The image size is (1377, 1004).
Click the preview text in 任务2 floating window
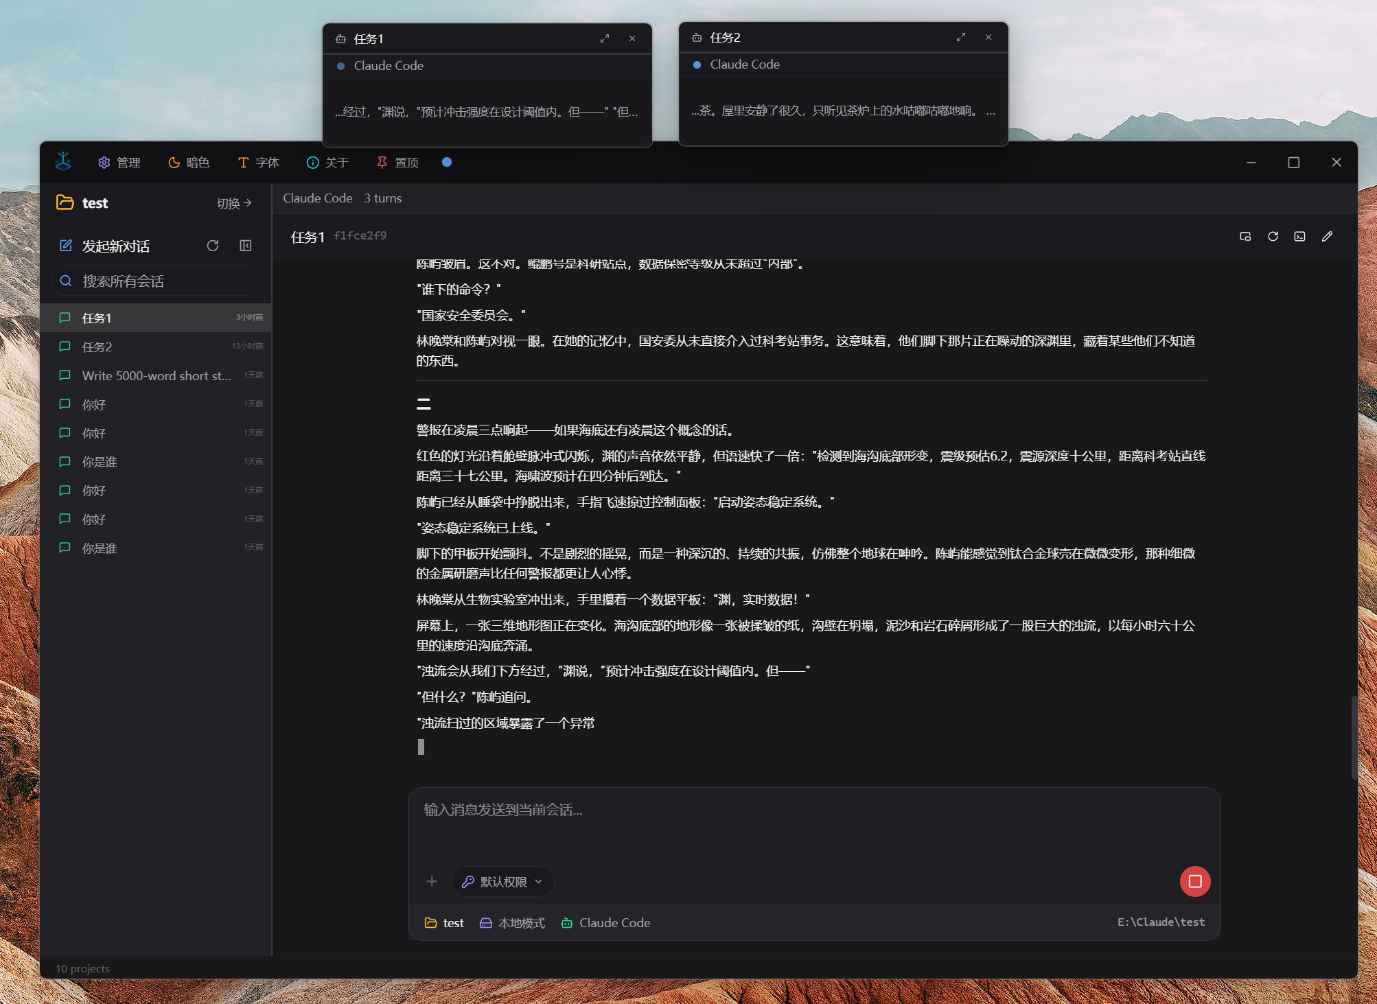(x=843, y=110)
